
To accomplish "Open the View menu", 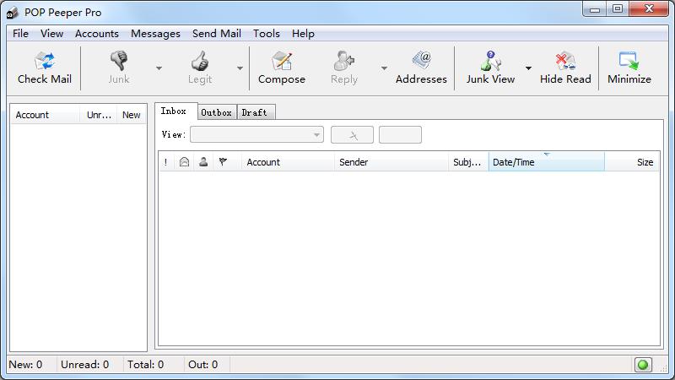I will pyautogui.click(x=51, y=34).
